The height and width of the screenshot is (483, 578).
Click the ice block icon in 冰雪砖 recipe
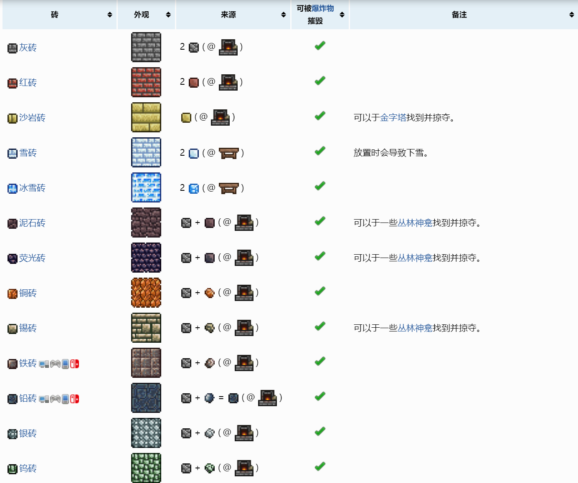(194, 188)
